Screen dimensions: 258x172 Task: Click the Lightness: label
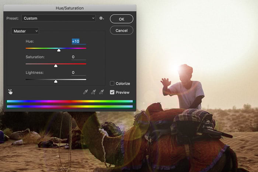coord(35,73)
